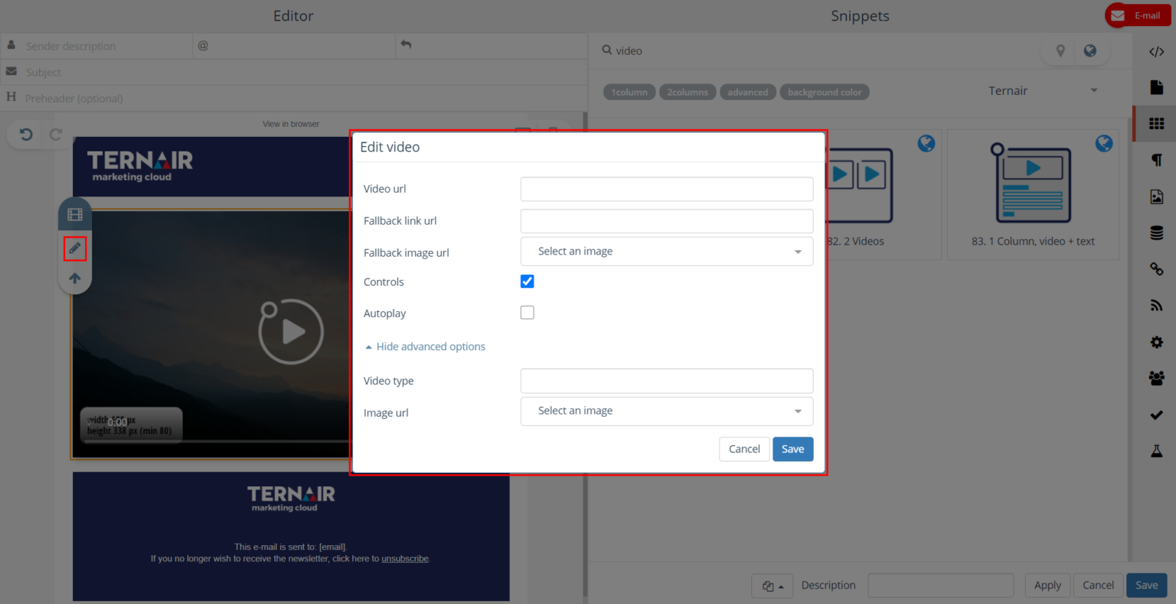Select the 83. 1 Column, video + text snippet
This screenshot has height=604, width=1176.
pos(1033,195)
